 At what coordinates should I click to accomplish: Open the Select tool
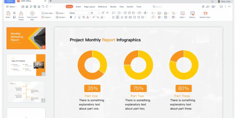pos(183,15)
